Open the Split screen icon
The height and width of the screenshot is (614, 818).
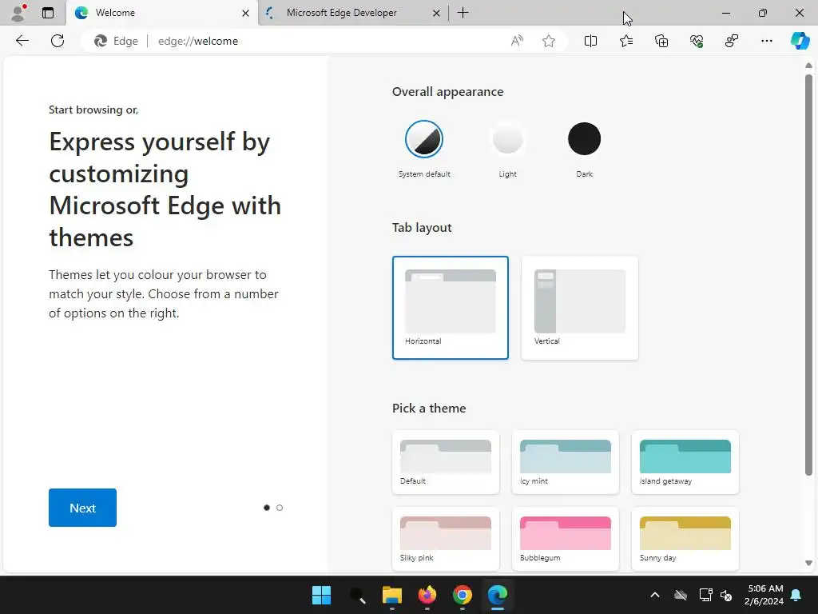point(590,41)
